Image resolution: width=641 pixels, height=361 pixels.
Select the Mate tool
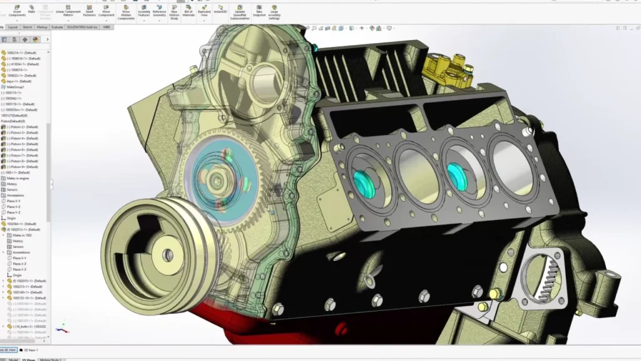point(31,9)
